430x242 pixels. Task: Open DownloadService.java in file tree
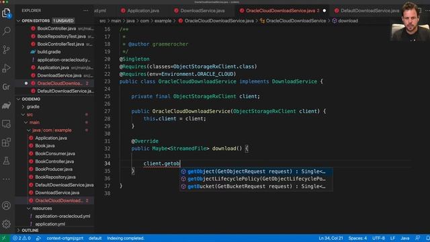(x=57, y=193)
